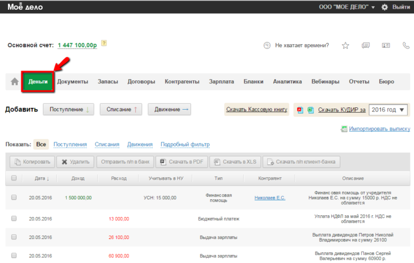414x263 pixels.
Task: Click the question mark hint beside account balance
Action: pyautogui.click(x=104, y=43)
